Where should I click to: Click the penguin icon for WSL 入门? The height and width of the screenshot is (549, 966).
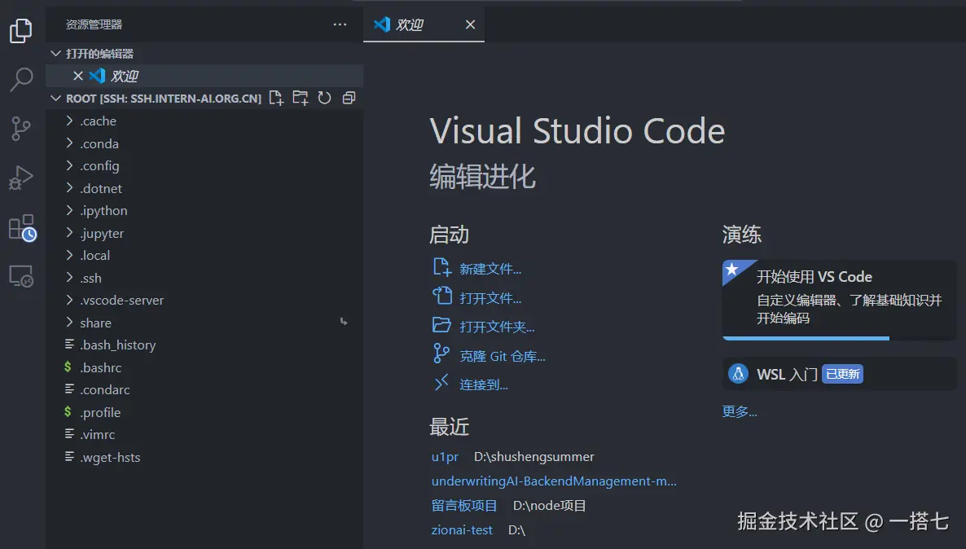(738, 374)
